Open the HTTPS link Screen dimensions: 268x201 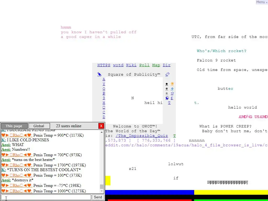[x=104, y=65]
